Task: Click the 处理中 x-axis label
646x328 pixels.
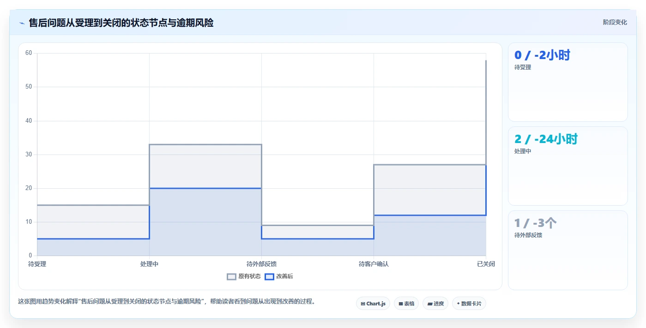Action: (x=149, y=264)
